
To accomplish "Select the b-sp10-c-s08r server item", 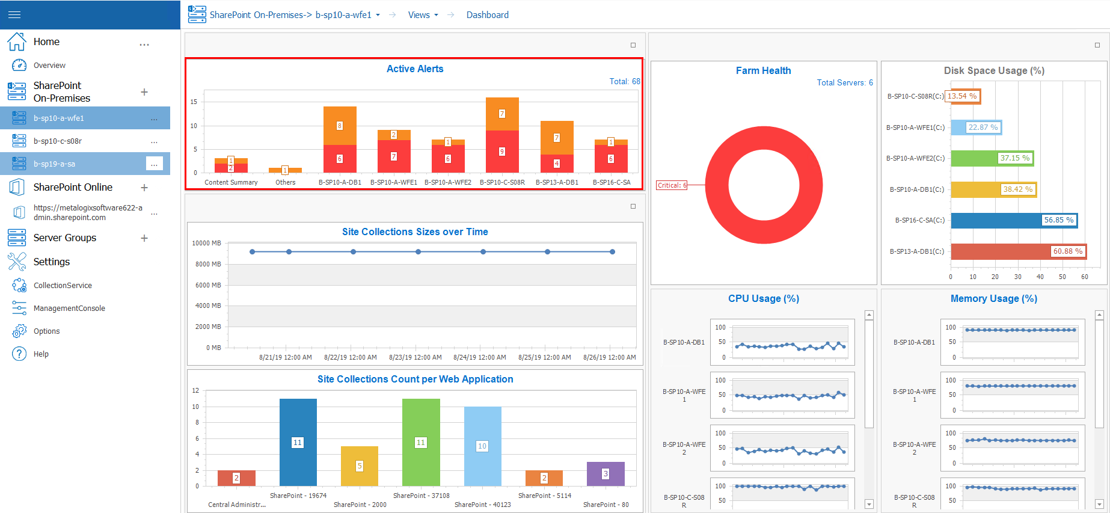I will click(x=58, y=141).
